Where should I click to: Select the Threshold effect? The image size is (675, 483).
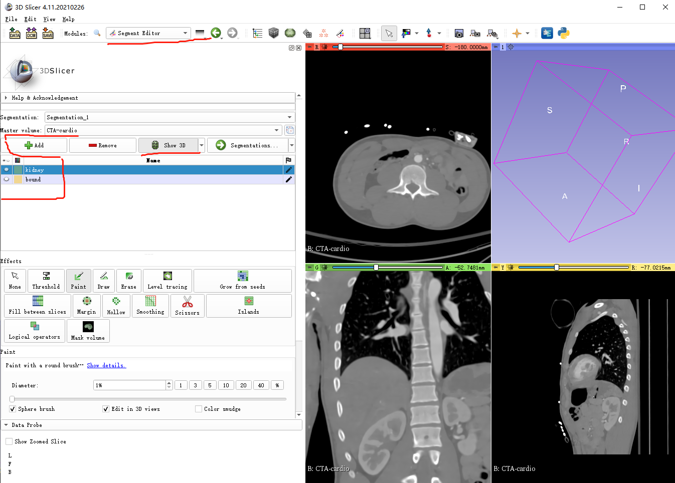(46, 281)
